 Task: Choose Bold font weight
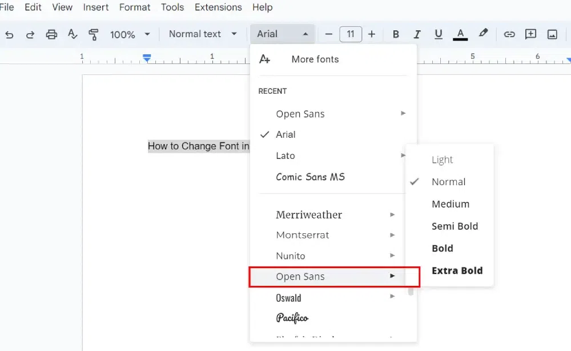pyautogui.click(x=443, y=249)
